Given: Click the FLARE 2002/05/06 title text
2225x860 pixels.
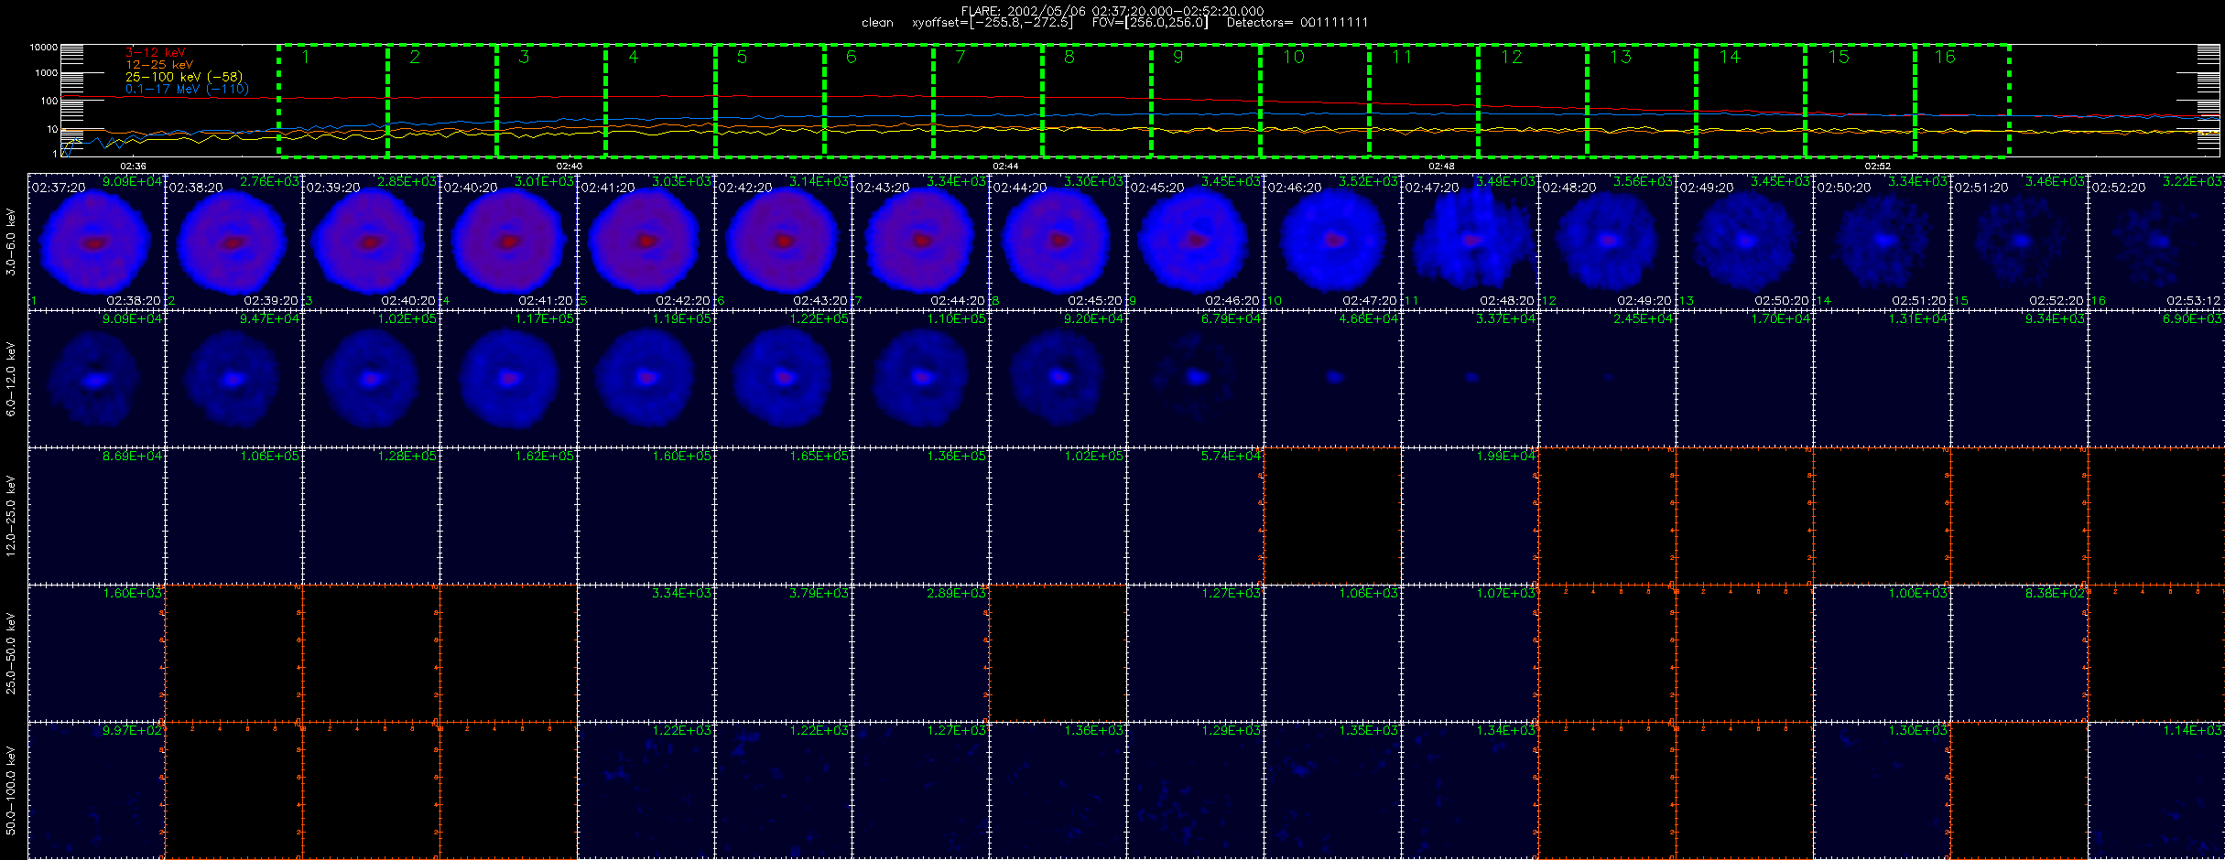Looking at the screenshot, I should click(1112, 11).
